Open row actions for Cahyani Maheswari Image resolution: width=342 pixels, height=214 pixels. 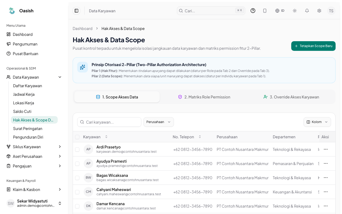[x=326, y=192]
